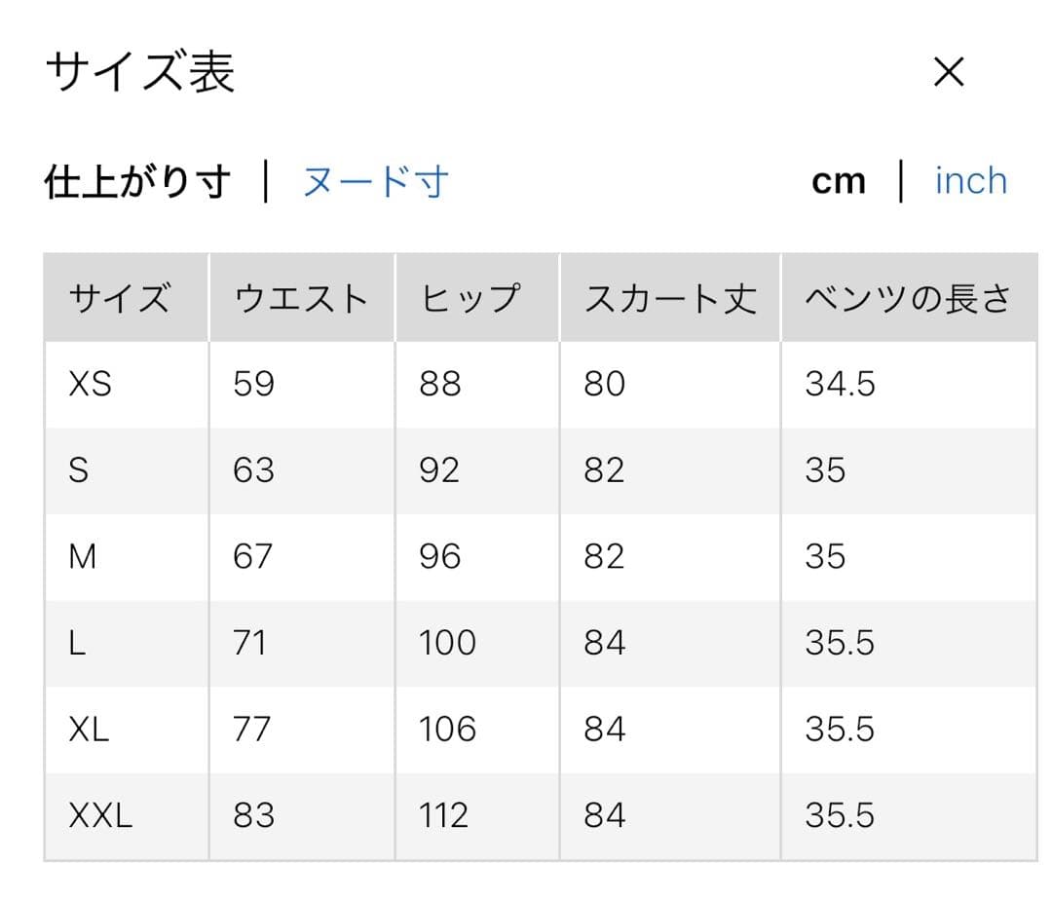Screen dimensions: 1052x900
Task: Click the ベンツの長さ column header
Action: point(908,298)
